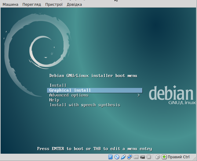197x161 pixels.
Task: Open the Машина menu
Action: point(10,5)
